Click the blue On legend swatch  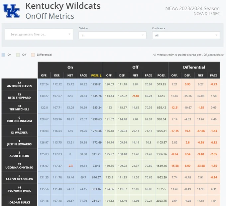(x=3, y=55)
